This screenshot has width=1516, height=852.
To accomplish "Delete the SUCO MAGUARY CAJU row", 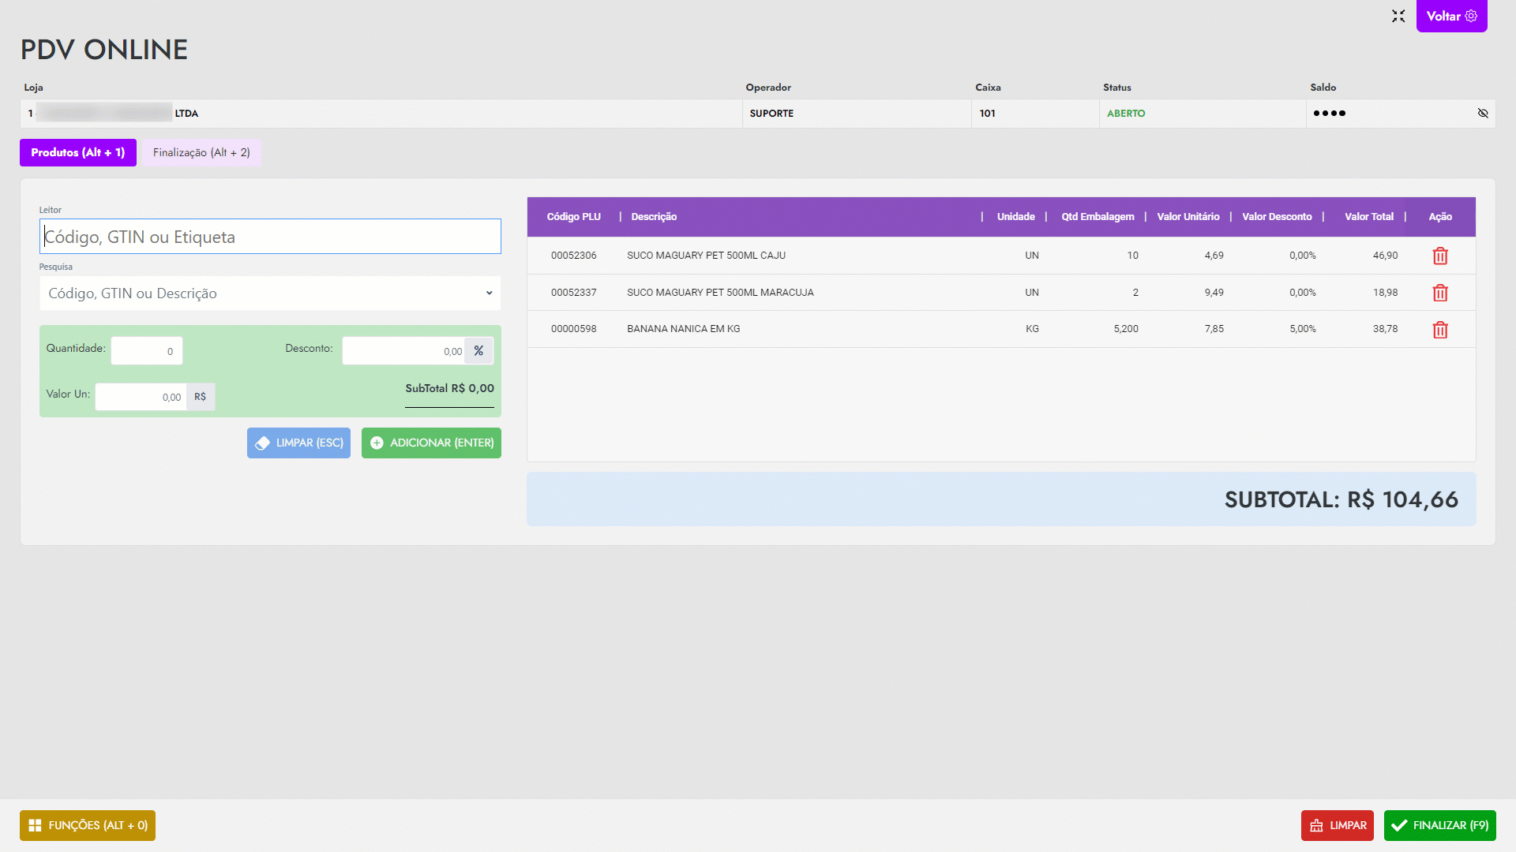I will pos(1440,256).
